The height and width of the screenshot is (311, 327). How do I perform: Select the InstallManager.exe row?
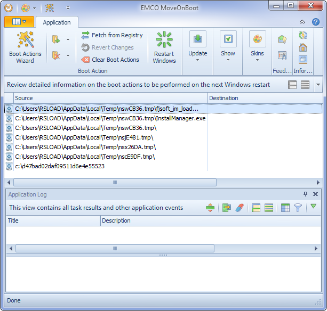pos(163,118)
